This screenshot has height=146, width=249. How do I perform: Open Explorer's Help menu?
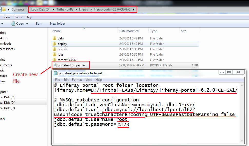click(29, 17)
